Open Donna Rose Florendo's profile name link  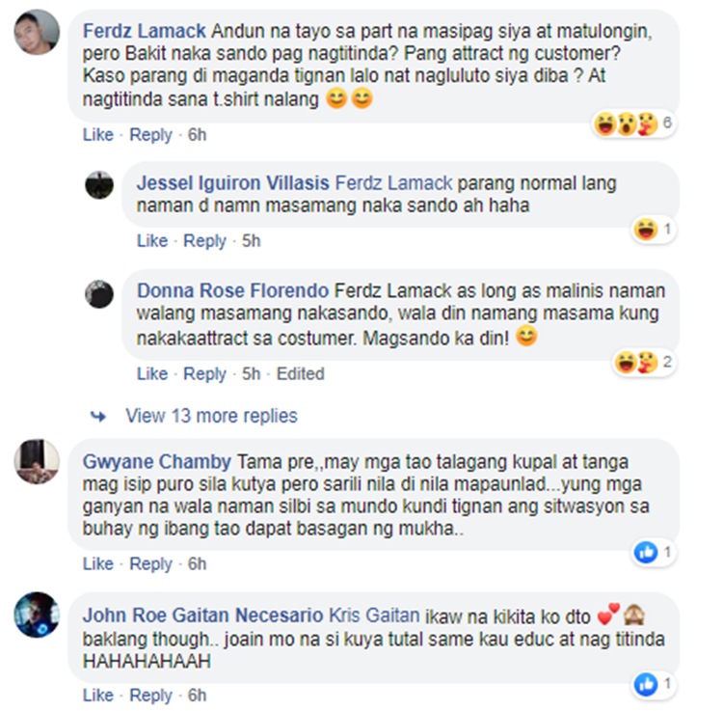pyautogui.click(x=233, y=290)
